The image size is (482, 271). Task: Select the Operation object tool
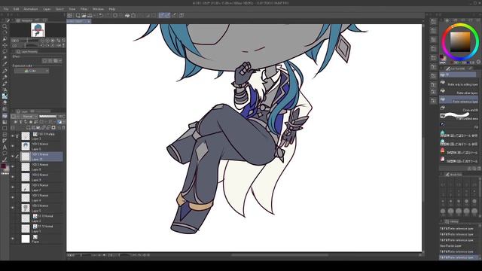(5, 39)
